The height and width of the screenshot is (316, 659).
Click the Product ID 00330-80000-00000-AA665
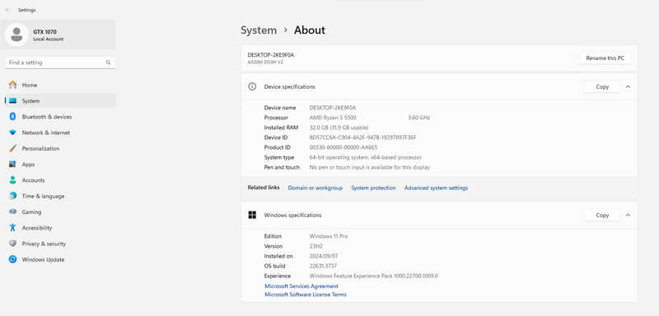pyautogui.click(x=344, y=147)
